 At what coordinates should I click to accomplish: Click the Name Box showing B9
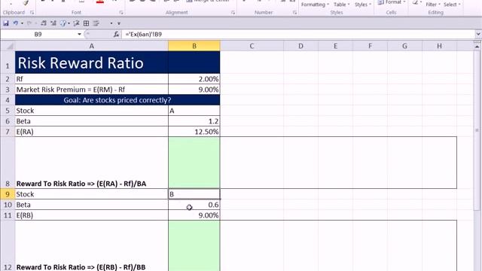point(38,34)
